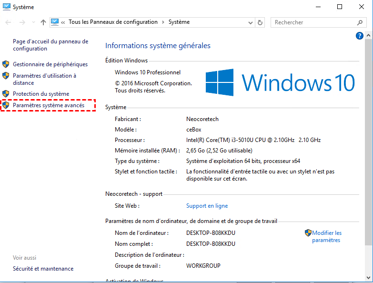Open help with the blue question mark
Viewport: 373px width, 283px height.
[360, 36]
